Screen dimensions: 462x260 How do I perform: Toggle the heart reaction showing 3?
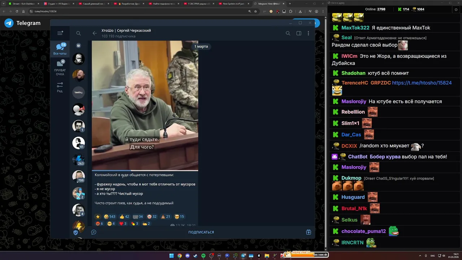pyautogui.click(x=123, y=224)
